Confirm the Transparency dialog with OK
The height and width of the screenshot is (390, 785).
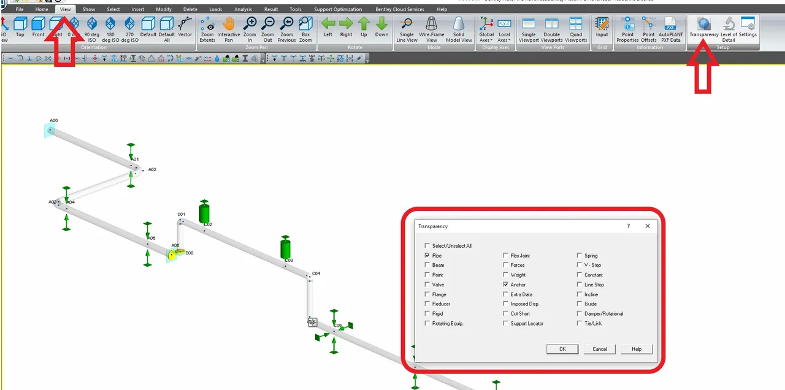[562, 349]
